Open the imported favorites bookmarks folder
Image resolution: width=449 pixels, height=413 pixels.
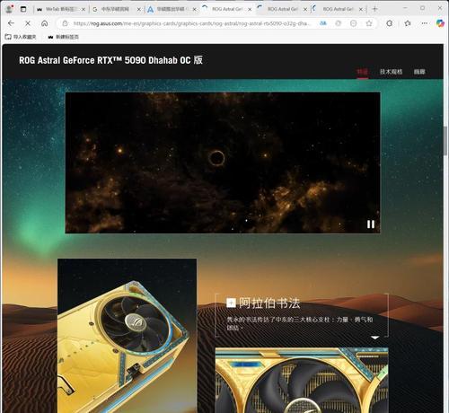[x=21, y=37]
